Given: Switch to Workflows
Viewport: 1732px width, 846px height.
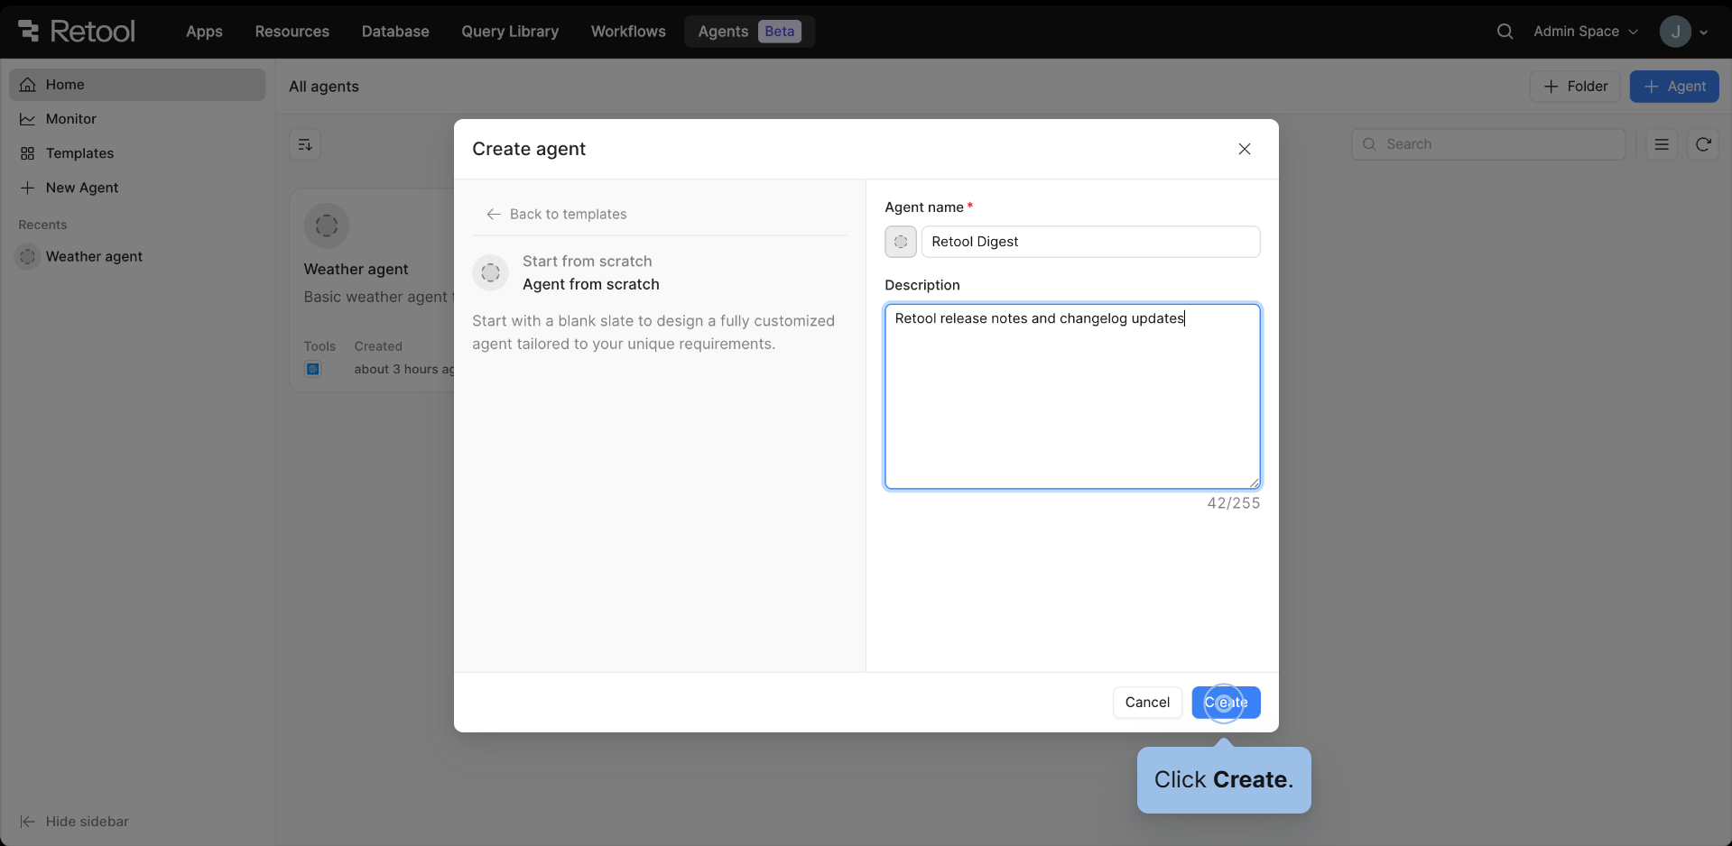Looking at the screenshot, I should click(x=628, y=32).
